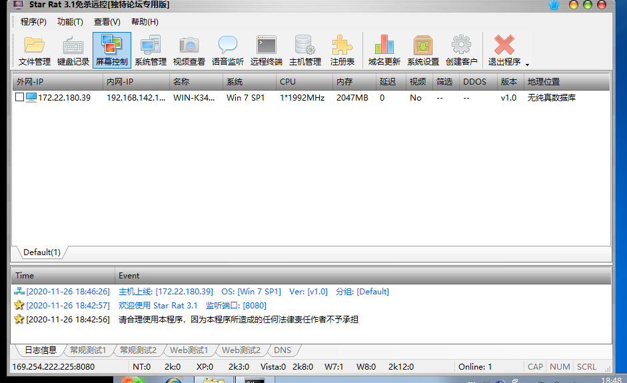The width and height of the screenshot is (627, 383).
Task: Click the Online: 1 status indicator
Action: pyautogui.click(x=475, y=366)
